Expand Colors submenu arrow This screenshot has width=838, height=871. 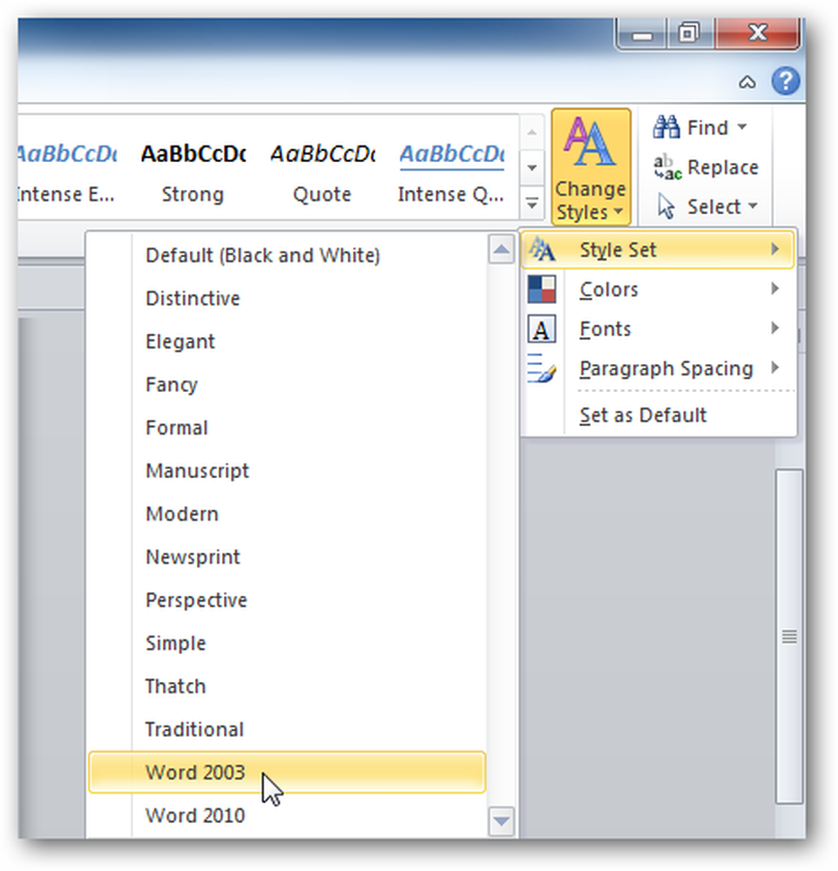coord(775,288)
